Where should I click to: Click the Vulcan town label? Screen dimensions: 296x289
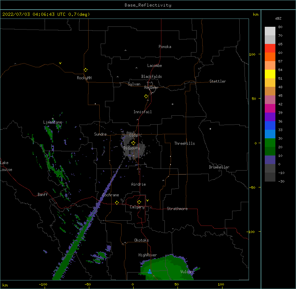click(x=187, y=272)
